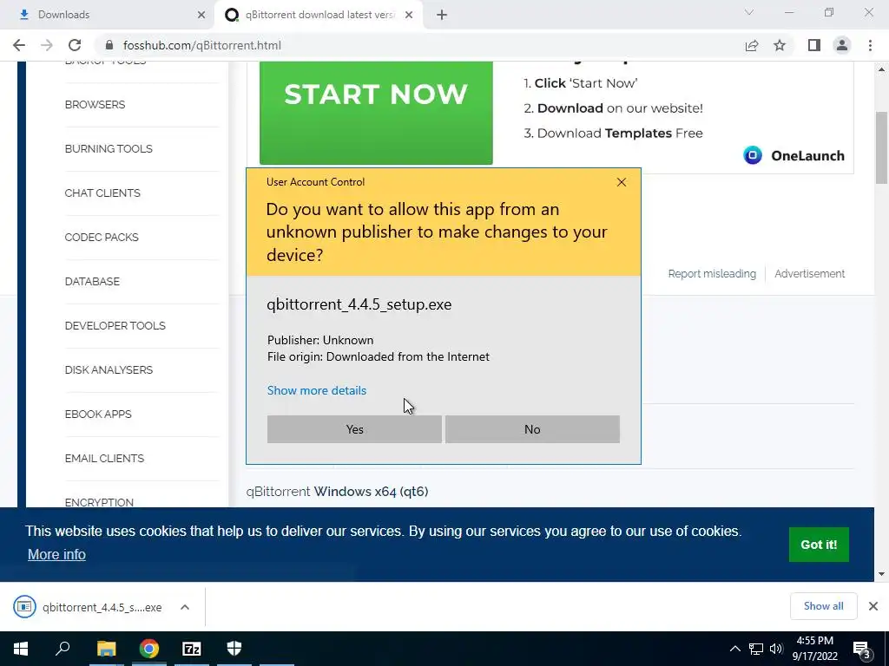Click No in User Account Control dialog
This screenshot has height=666, width=889.
pos(532,429)
